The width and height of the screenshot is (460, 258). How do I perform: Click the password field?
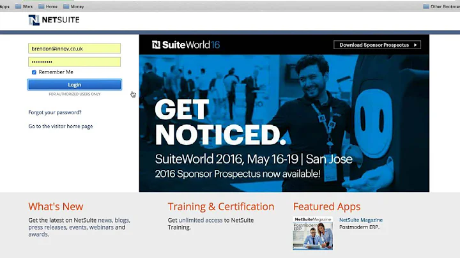[x=75, y=62]
